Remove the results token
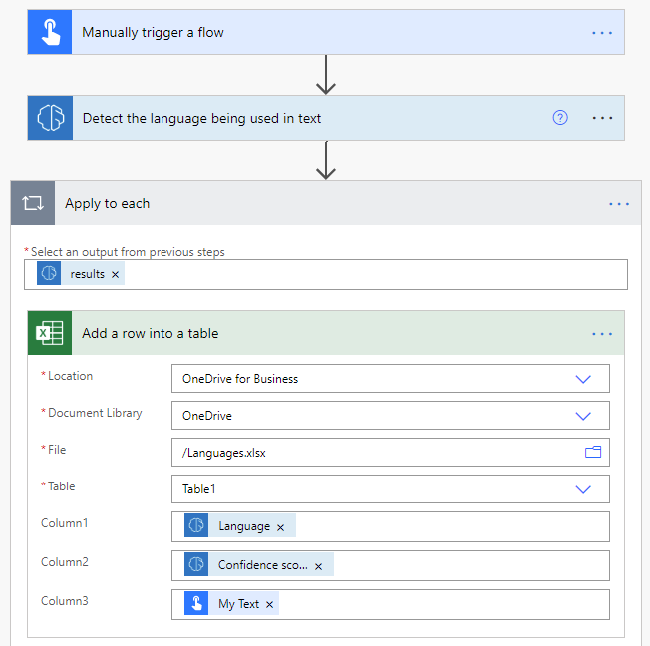The image size is (650, 646). coord(116,275)
